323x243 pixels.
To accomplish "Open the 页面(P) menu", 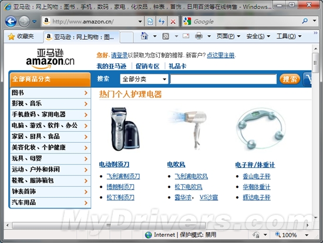I will [228, 36].
